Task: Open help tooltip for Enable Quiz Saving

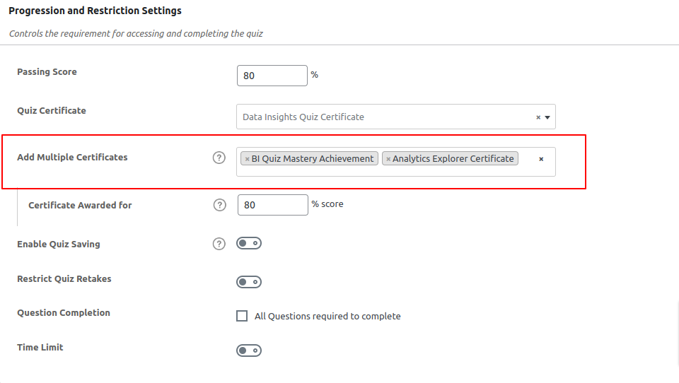Action: click(x=219, y=244)
